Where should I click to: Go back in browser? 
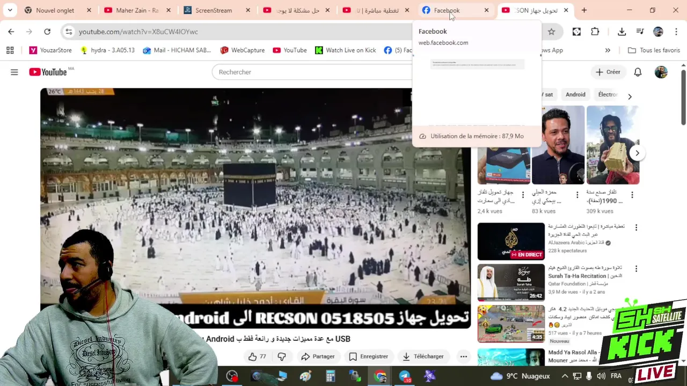coord(11,32)
